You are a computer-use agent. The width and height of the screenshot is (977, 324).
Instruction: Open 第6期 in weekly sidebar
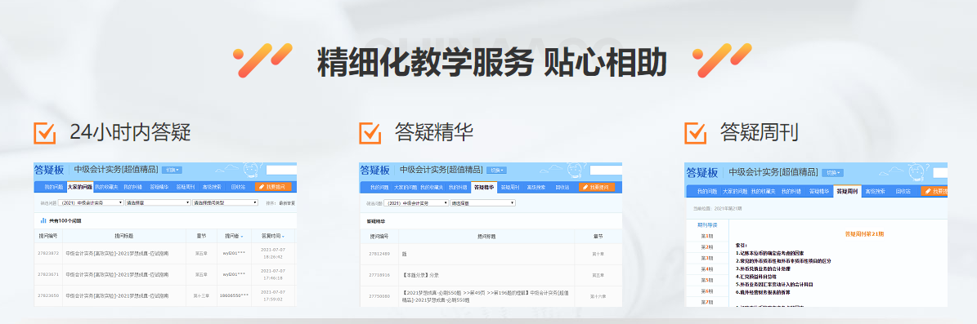tap(706, 291)
